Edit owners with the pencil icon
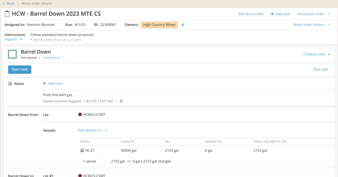Screen dimensions: 338x177 coord(183,25)
